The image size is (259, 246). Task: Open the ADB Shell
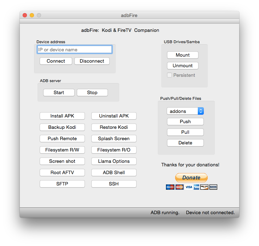pyautogui.click(x=114, y=172)
